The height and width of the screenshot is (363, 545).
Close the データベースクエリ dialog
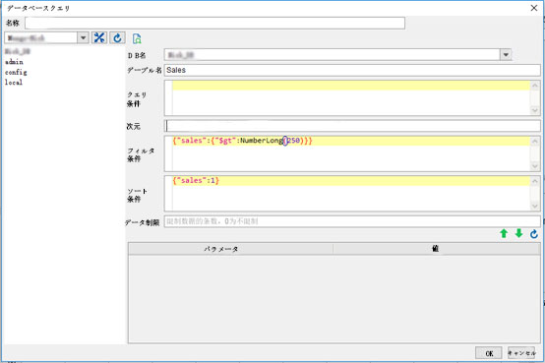tap(534, 8)
